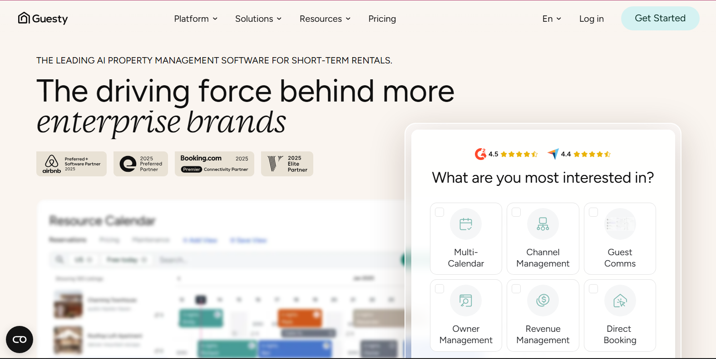Screen dimensions: 716x359
Task: Click the G2 rating logo
Action: tap(480, 154)
